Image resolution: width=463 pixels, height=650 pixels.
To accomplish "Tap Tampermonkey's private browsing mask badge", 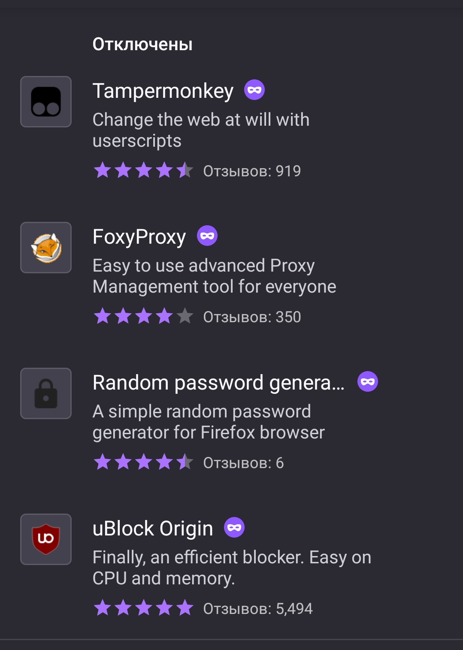I will (254, 90).
